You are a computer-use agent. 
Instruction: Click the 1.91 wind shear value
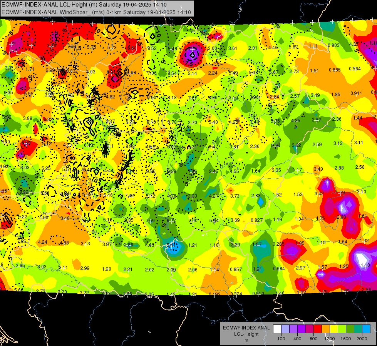tap(257, 269)
